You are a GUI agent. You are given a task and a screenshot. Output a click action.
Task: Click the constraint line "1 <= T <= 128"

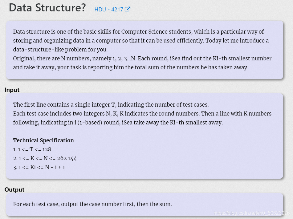click(x=32, y=149)
